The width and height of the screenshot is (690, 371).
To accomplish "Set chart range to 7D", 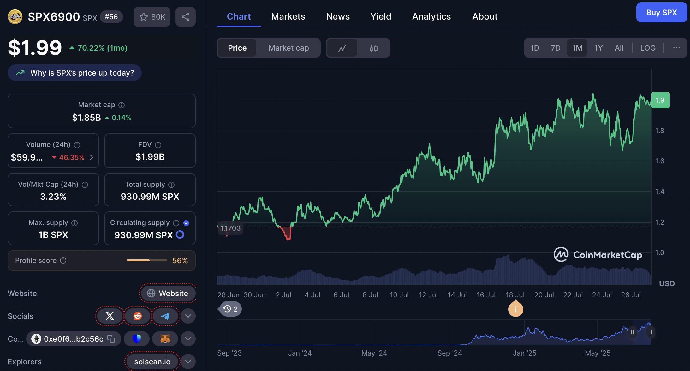I will (x=556, y=48).
